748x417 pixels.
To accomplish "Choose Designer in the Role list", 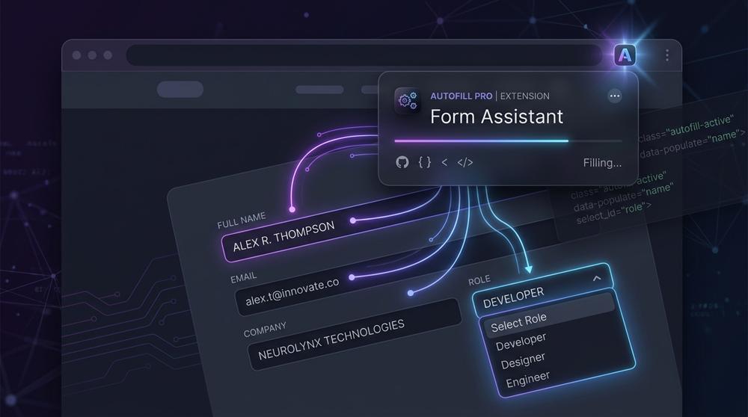I will (523, 361).
